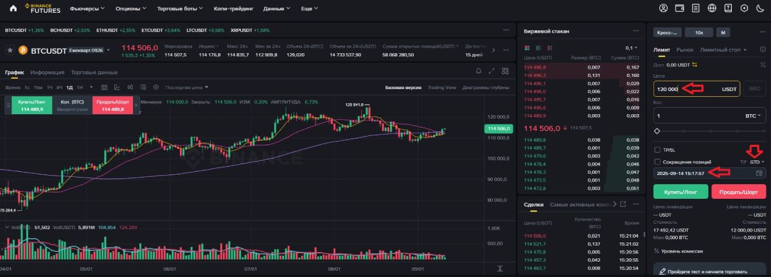Open the commission calculator percent icon

[762, 64]
